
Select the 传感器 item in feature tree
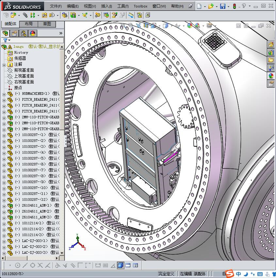click(20, 58)
